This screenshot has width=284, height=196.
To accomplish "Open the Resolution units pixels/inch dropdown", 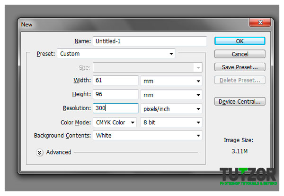I will 171,108.
